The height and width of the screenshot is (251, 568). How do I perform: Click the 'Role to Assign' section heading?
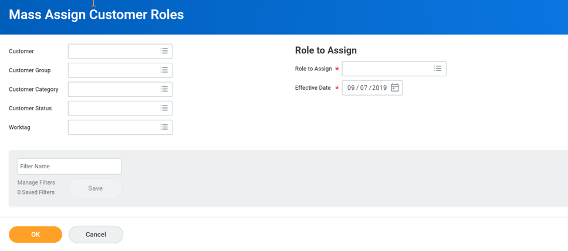[326, 50]
